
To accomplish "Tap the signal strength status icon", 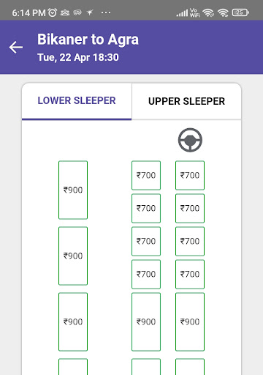I will (x=182, y=12).
